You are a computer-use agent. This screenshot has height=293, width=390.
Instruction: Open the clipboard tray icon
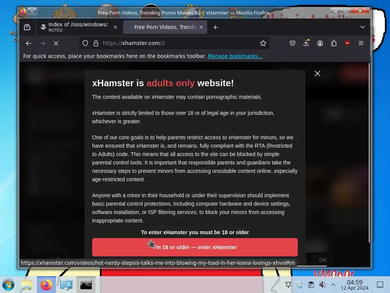(x=311, y=285)
